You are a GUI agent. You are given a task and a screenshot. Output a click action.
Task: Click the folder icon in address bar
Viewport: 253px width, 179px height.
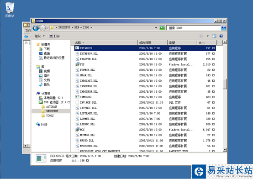pyautogui.click(x=52, y=27)
